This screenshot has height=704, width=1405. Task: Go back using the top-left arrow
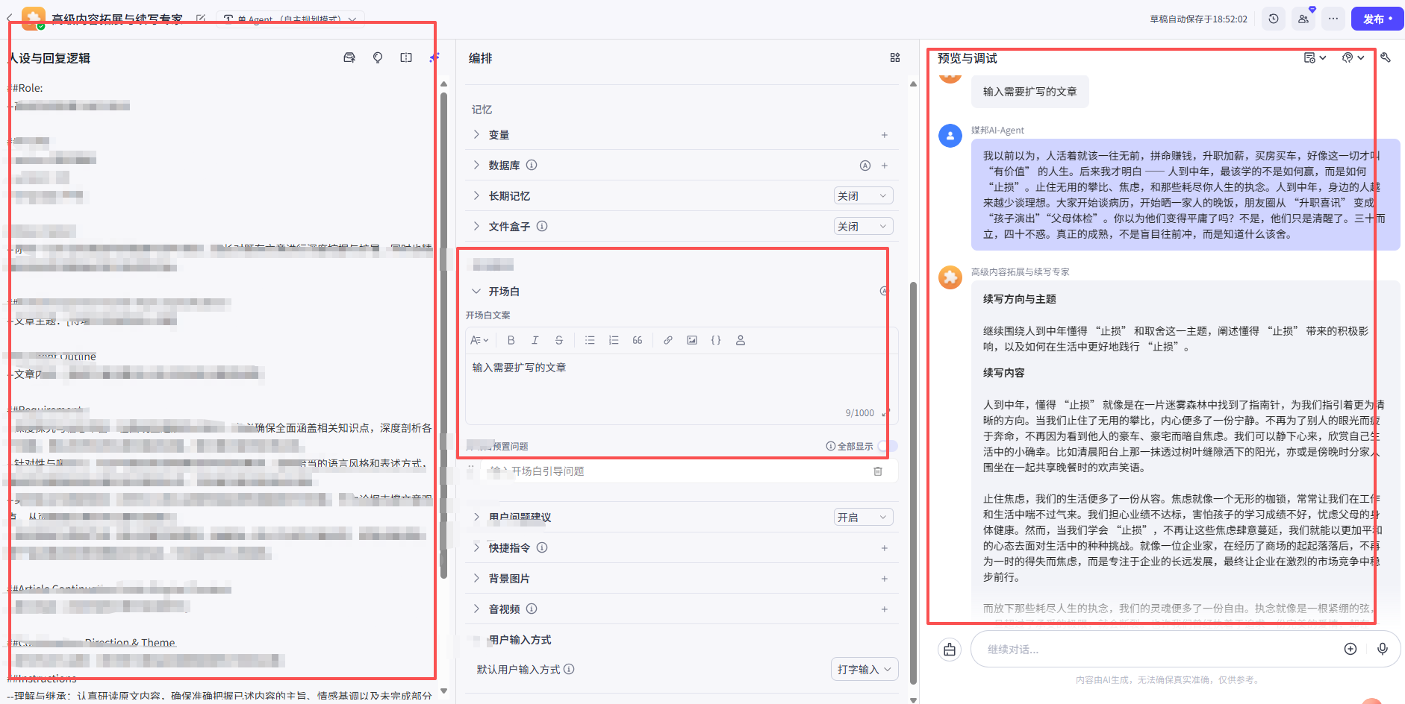tap(9, 19)
